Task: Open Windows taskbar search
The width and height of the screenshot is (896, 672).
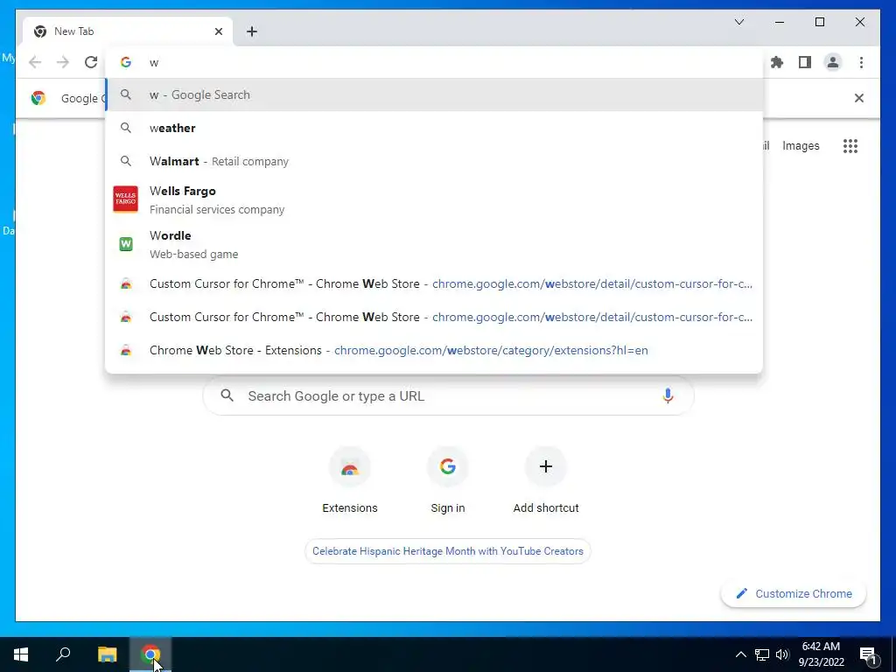Action: (63, 654)
